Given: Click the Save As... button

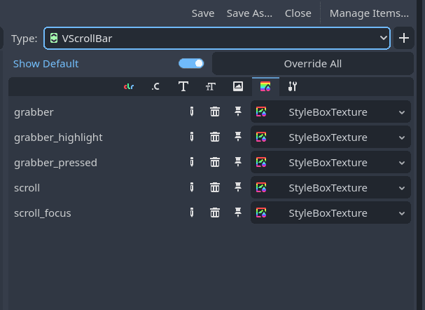Looking at the screenshot, I should tap(249, 13).
